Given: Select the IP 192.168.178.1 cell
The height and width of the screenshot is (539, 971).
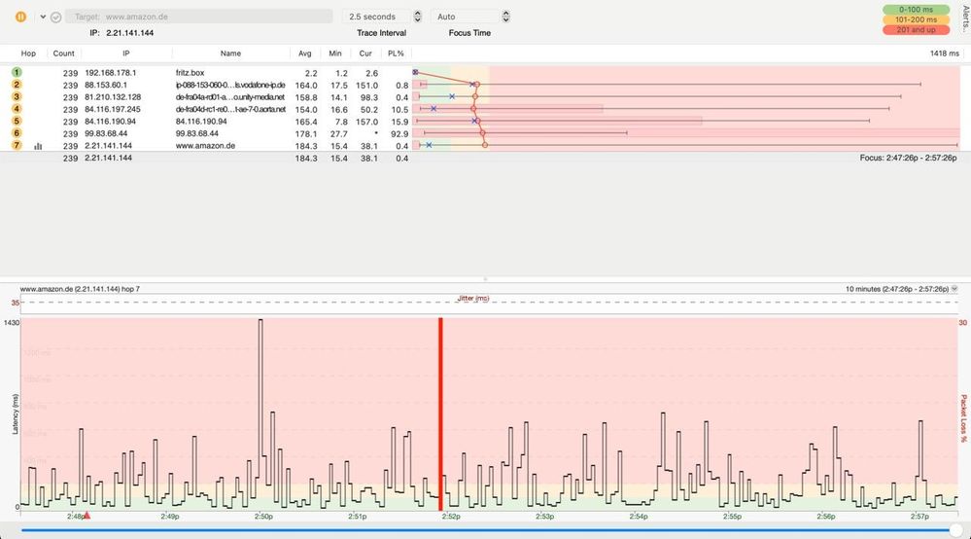Looking at the screenshot, I should pyautogui.click(x=110, y=73).
